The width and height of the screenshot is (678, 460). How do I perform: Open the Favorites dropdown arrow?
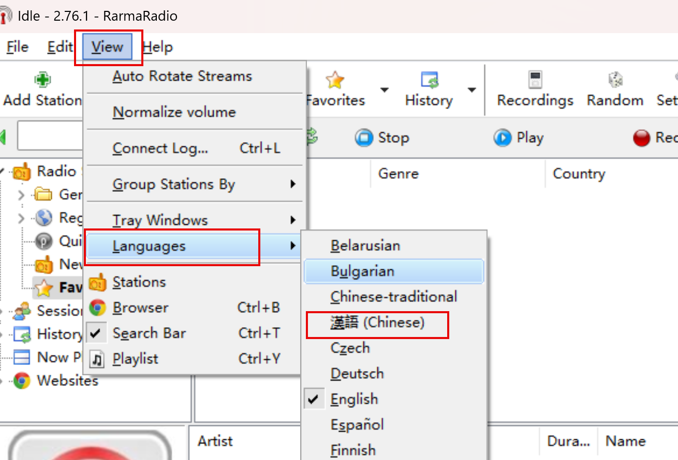click(384, 90)
